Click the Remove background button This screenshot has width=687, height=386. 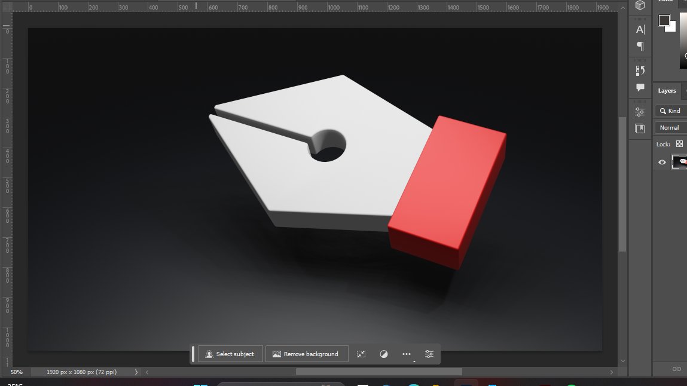[x=307, y=354]
